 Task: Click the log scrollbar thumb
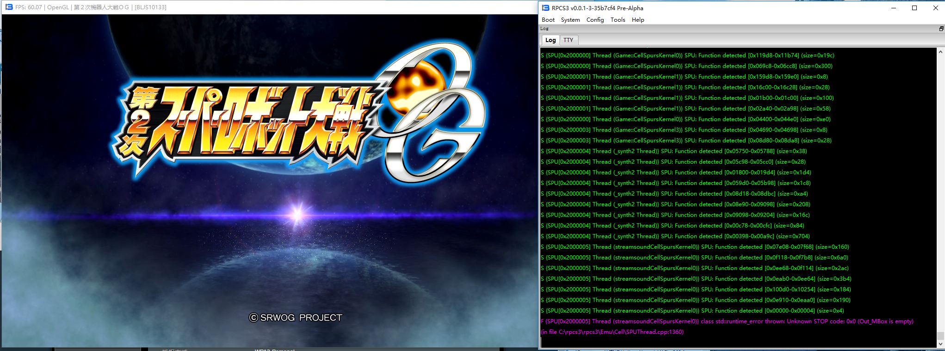pyautogui.click(x=940, y=336)
